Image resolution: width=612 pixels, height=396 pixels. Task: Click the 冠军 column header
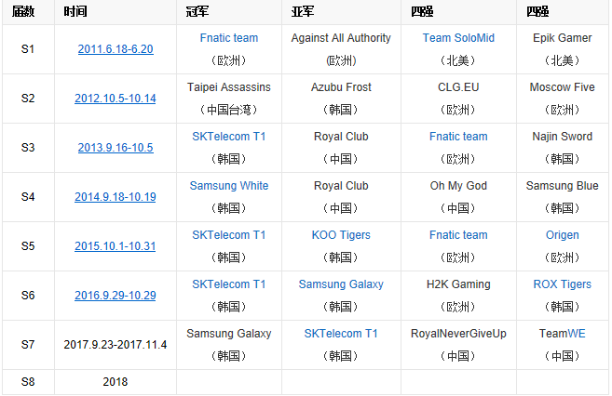tap(199, 12)
